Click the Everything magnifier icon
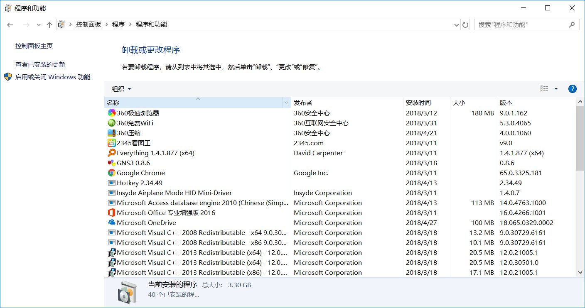The height and width of the screenshot is (308, 585). tap(111, 153)
